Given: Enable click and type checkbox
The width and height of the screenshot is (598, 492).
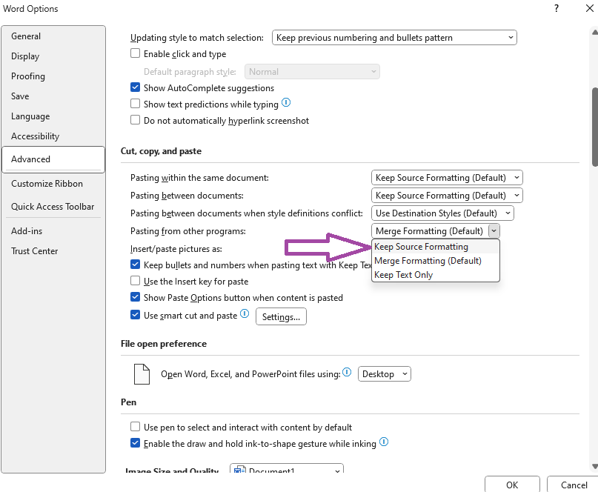Looking at the screenshot, I should point(135,53).
